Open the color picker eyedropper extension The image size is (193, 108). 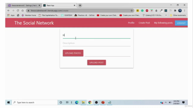point(161,10)
